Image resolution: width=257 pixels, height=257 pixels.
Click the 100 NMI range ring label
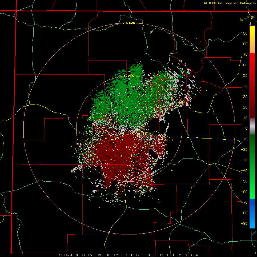129,23
